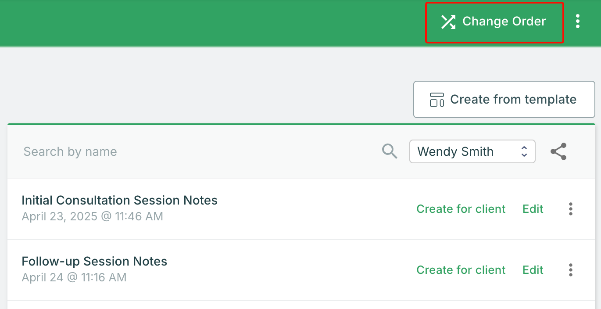Click the April 24 @ 11:16 AM timestamp
Image resolution: width=601 pixels, height=309 pixels.
[74, 277]
